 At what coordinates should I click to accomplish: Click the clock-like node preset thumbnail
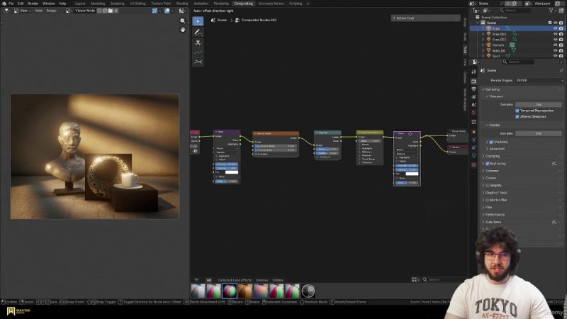(x=308, y=291)
